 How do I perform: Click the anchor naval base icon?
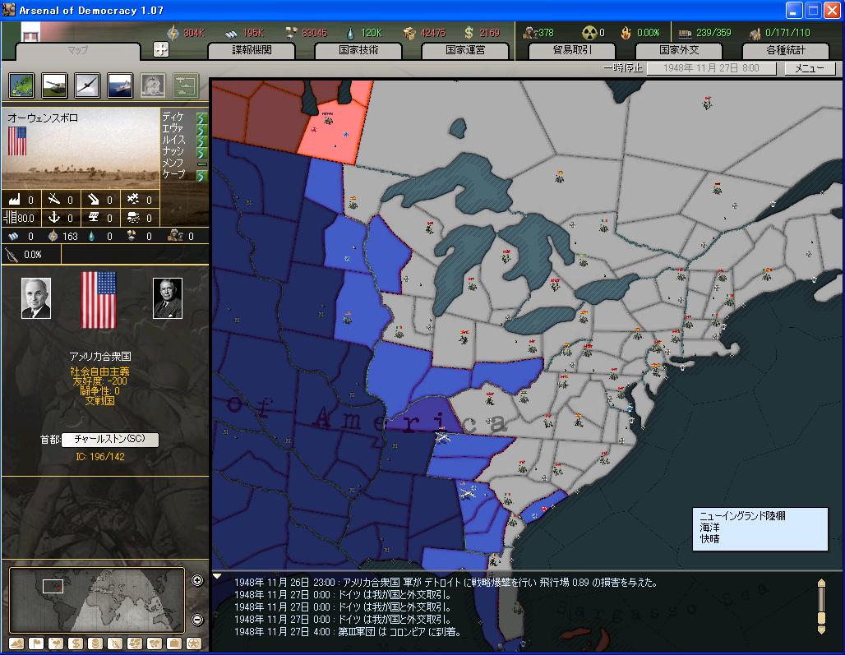pyautogui.click(x=54, y=217)
